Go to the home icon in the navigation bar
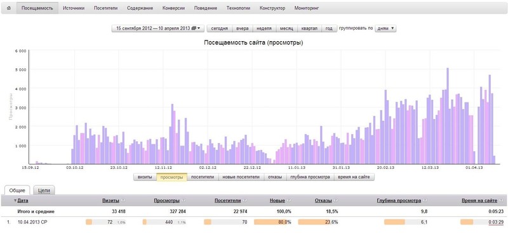 tap(8, 8)
